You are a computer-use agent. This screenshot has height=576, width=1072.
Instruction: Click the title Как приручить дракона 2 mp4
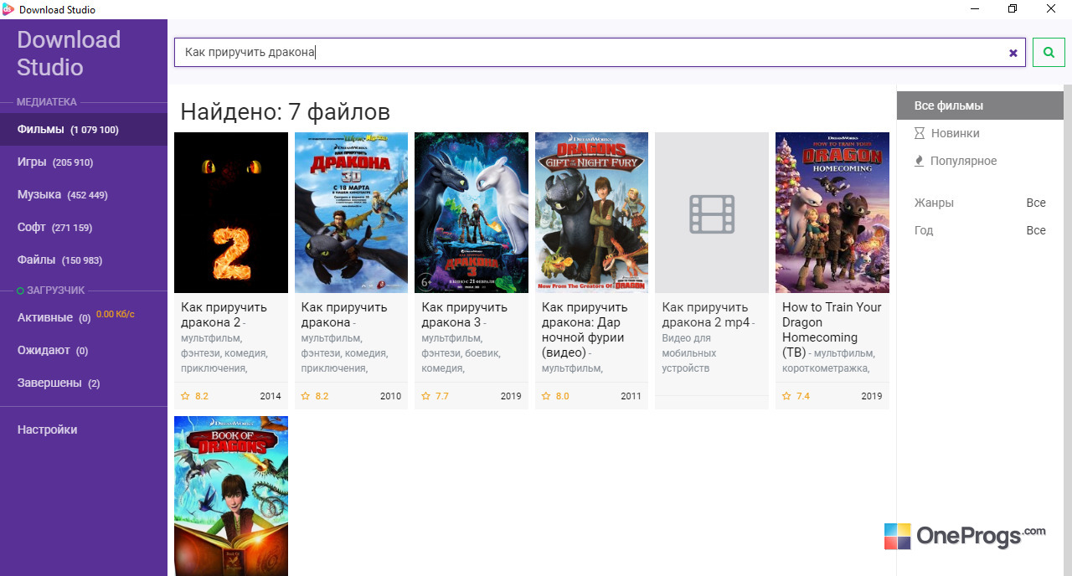[x=706, y=315]
